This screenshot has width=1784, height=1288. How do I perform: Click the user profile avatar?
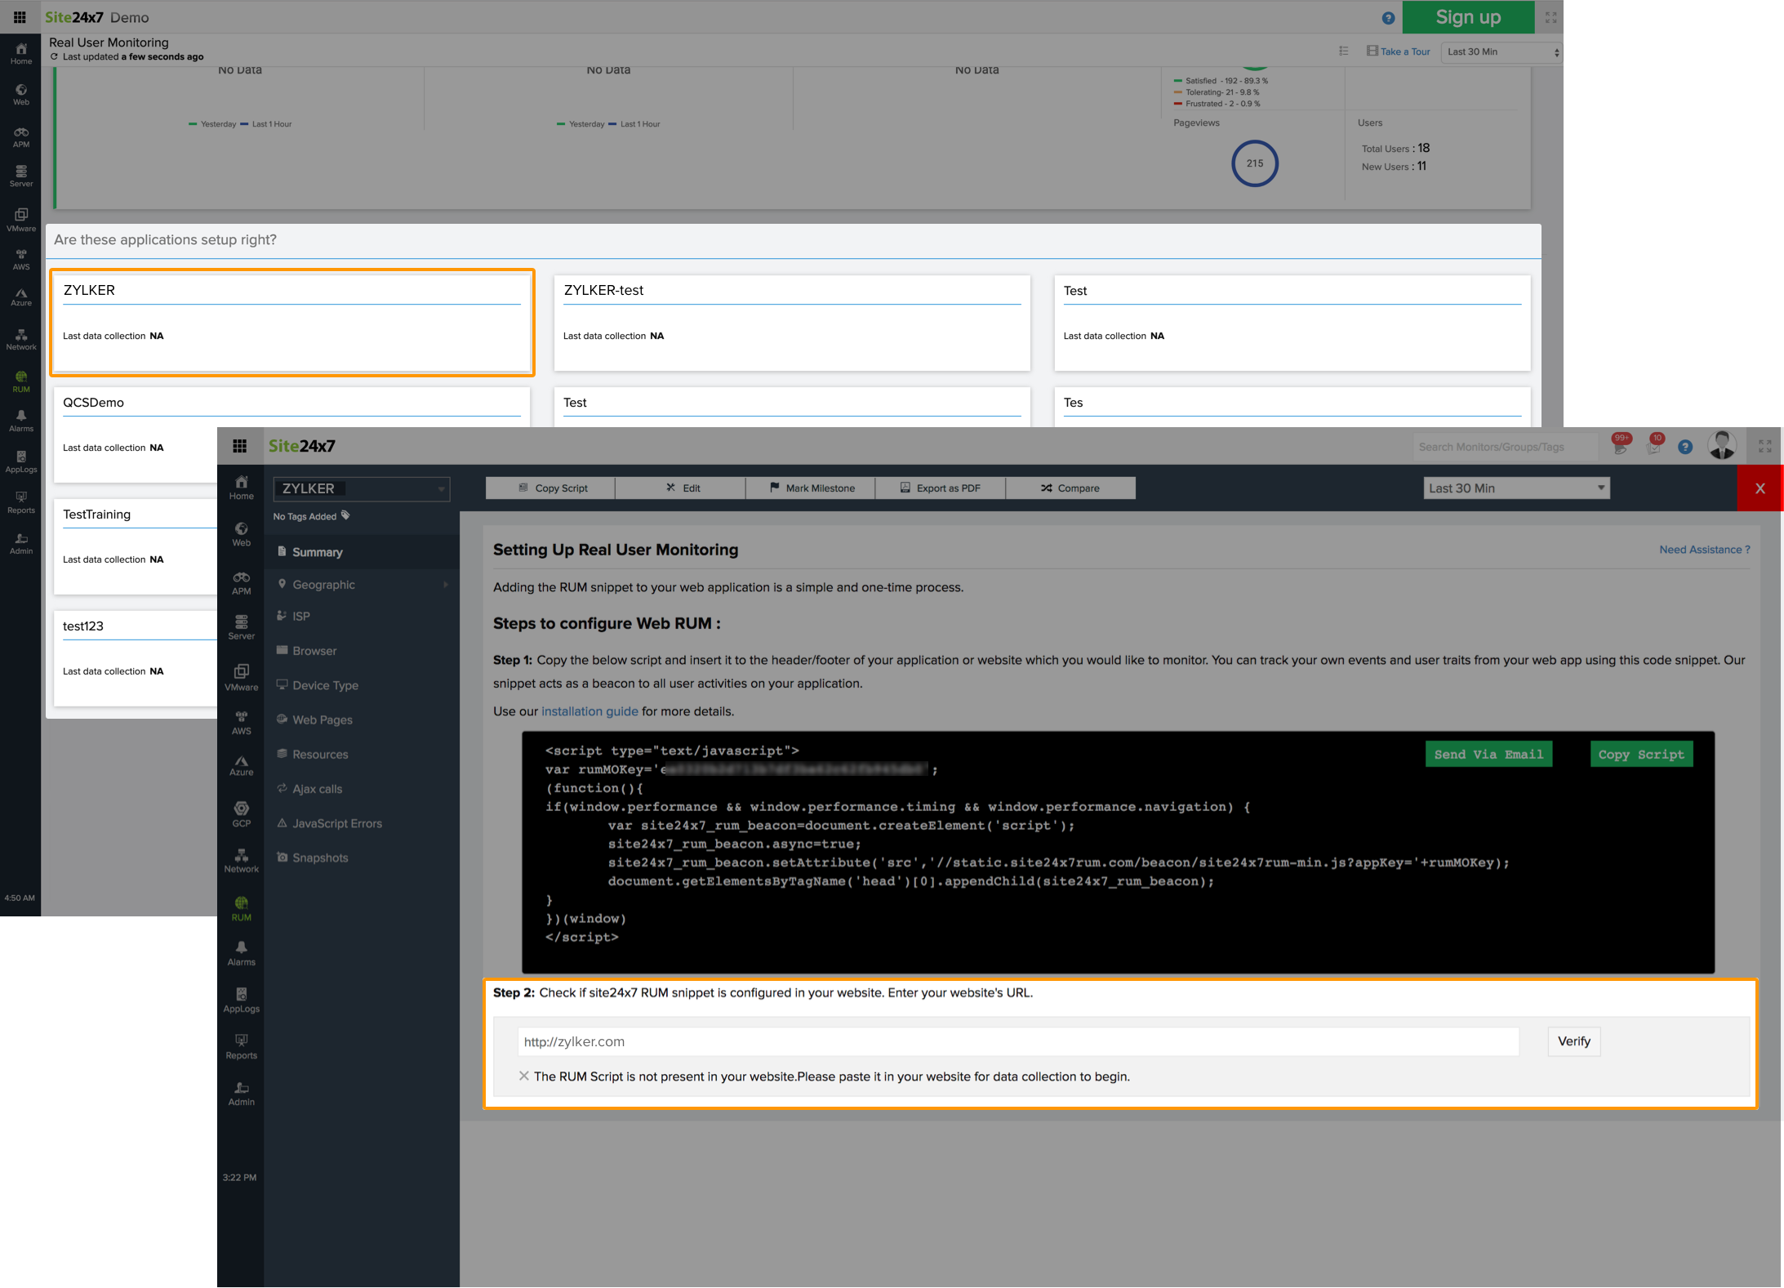1721,446
